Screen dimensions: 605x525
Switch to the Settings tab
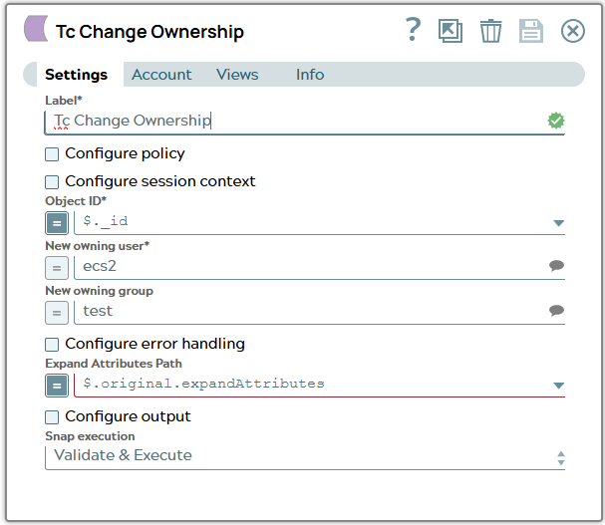[76, 75]
